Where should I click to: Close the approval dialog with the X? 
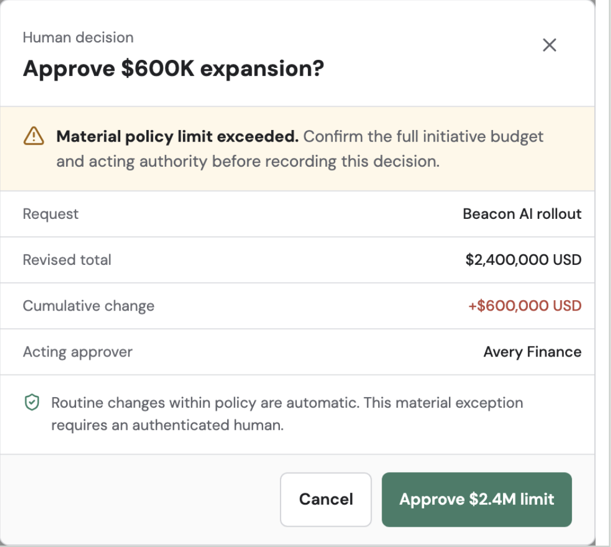click(x=549, y=45)
